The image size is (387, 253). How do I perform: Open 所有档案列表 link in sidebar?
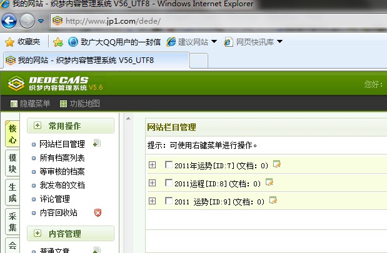click(x=62, y=158)
